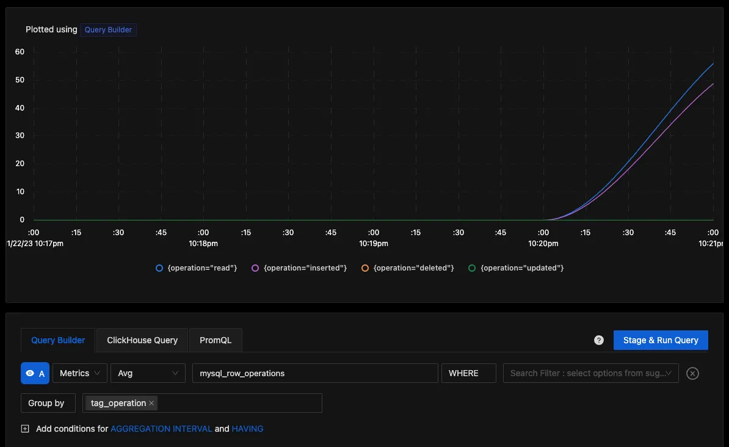
Task: Toggle the operation="updated" legend series
Action: [x=516, y=268]
